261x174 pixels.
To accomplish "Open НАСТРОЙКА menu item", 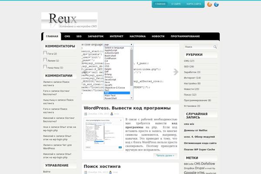I will [x=137, y=36].
